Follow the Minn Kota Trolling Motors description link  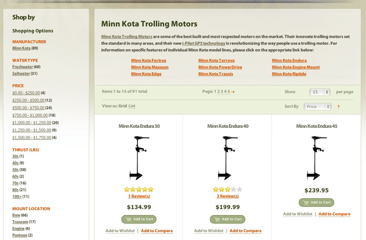tap(127, 37)
